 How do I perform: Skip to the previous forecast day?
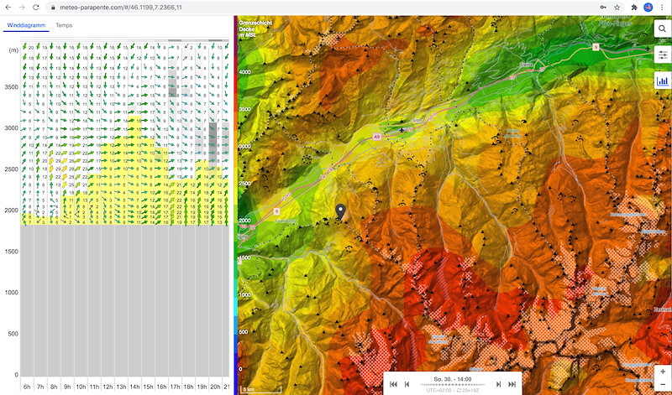pos(392,384)
